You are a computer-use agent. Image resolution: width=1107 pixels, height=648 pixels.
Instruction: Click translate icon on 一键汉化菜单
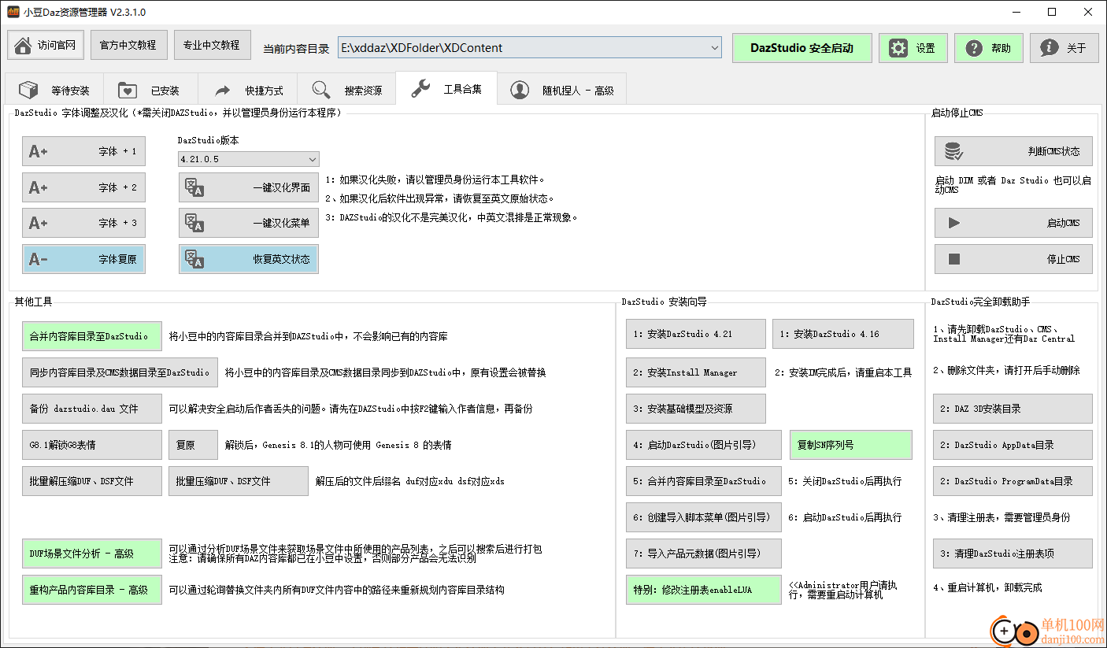194,223
